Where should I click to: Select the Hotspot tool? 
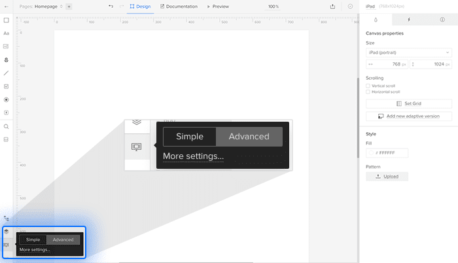coord(6,113)
